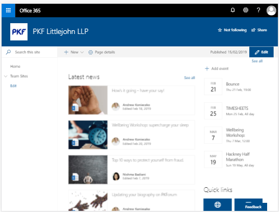Open the hands biography news thumbnail
The height and width of the screenshot is (212, 279).
(x=88, y=200)
